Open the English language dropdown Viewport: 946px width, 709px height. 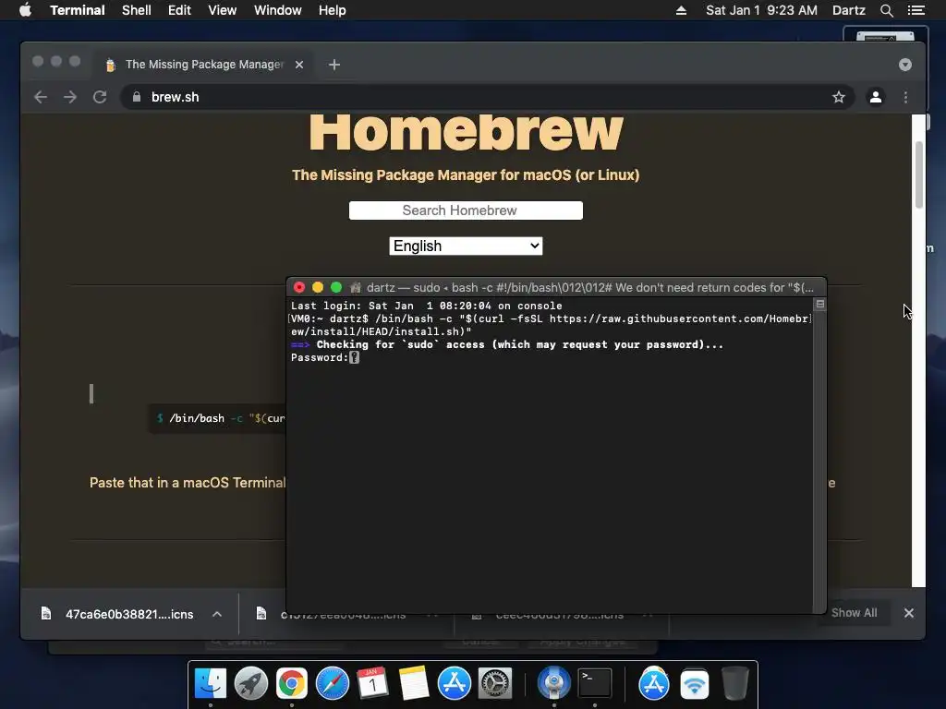tap(466, 246)
